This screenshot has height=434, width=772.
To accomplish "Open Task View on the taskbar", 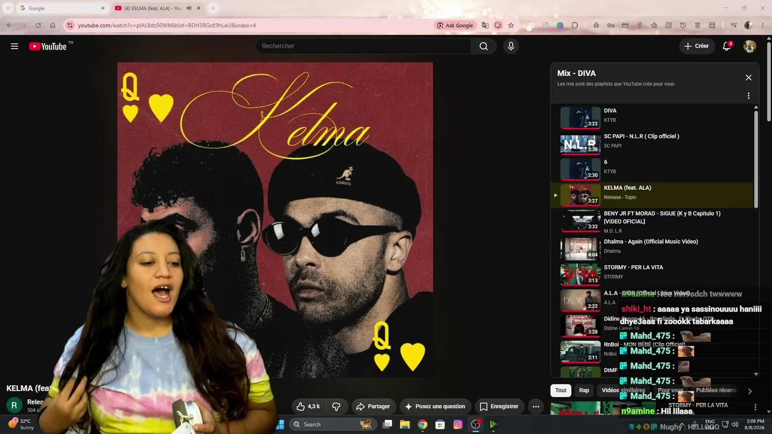I will (387, 424).
